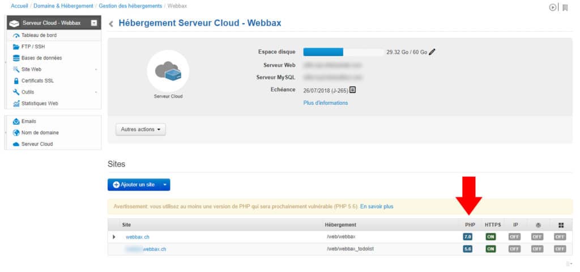The width and height of the screenshot is (580, 272).
Task: Click PHP 5.6 badge for webbax_todolist
Action: tap(467, 249)
